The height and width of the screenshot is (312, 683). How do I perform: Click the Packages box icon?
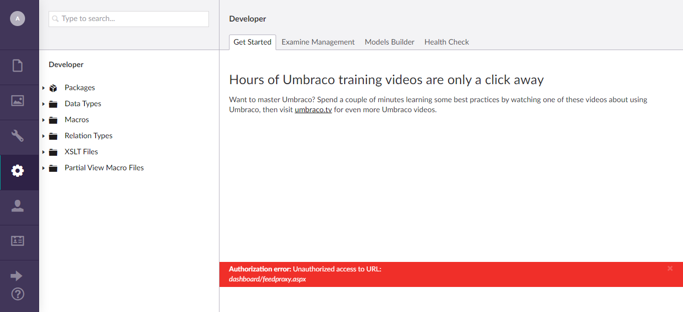click(53, 88)
